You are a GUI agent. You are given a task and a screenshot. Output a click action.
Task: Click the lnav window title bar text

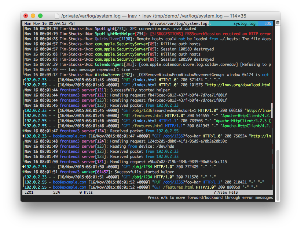[150, 16]
